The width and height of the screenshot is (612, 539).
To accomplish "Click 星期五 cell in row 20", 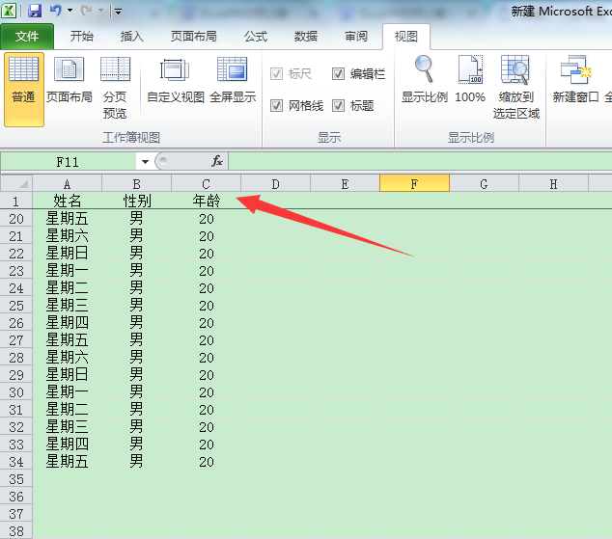I will (68, 219).
